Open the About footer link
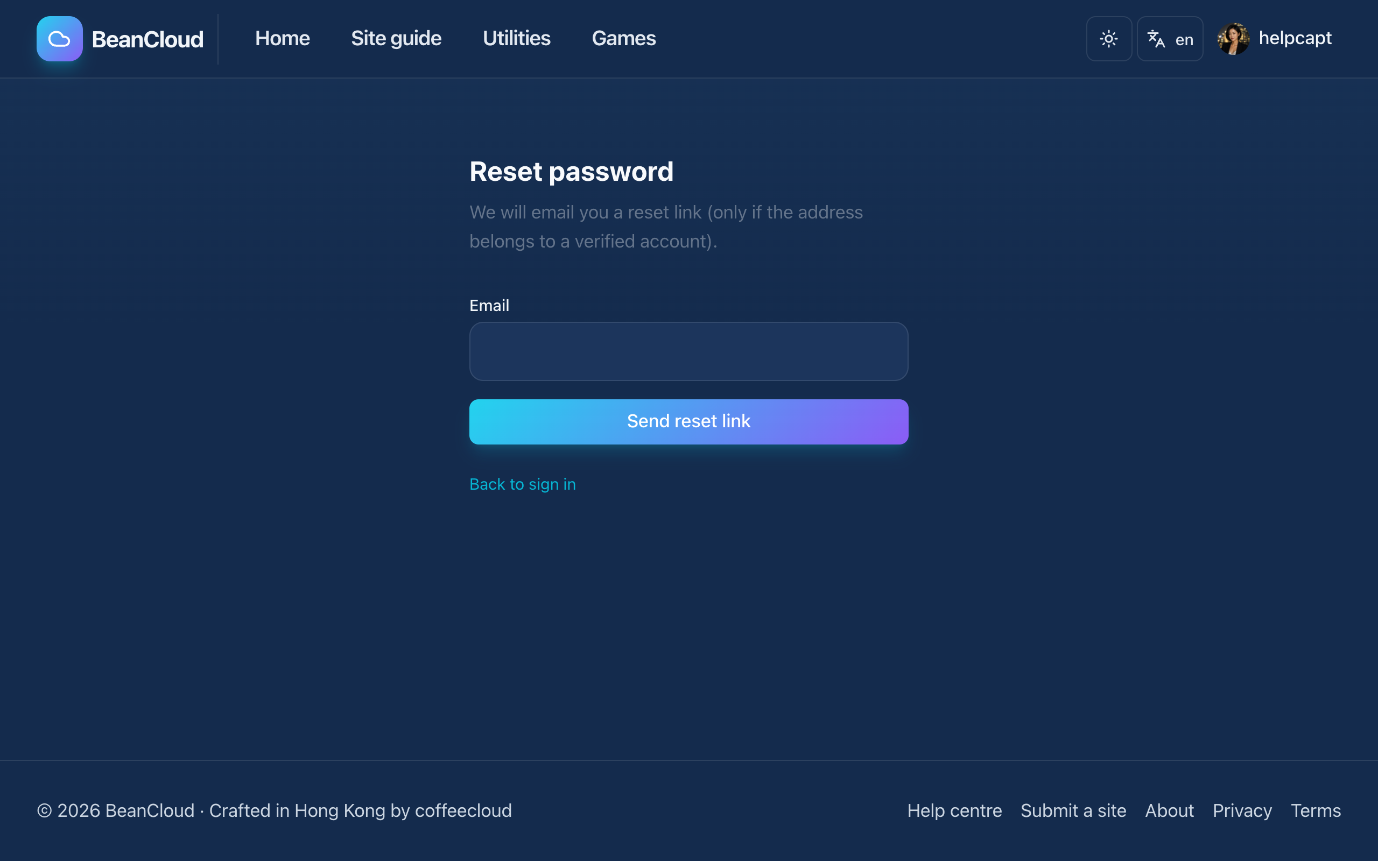The height and width of the screenshot is (861, 1378). pyautogui.click(x=1169, y=810)
